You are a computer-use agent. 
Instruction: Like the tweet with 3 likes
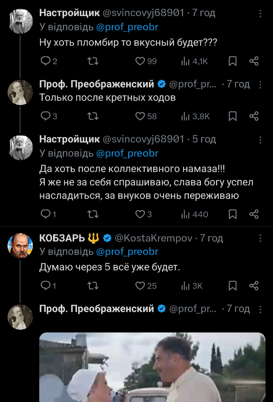[x=140, y=214]
